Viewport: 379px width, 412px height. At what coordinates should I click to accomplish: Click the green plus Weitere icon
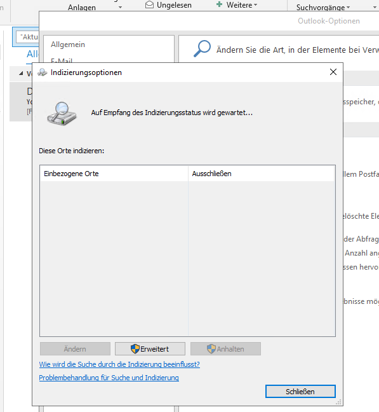tap(219, 4)
